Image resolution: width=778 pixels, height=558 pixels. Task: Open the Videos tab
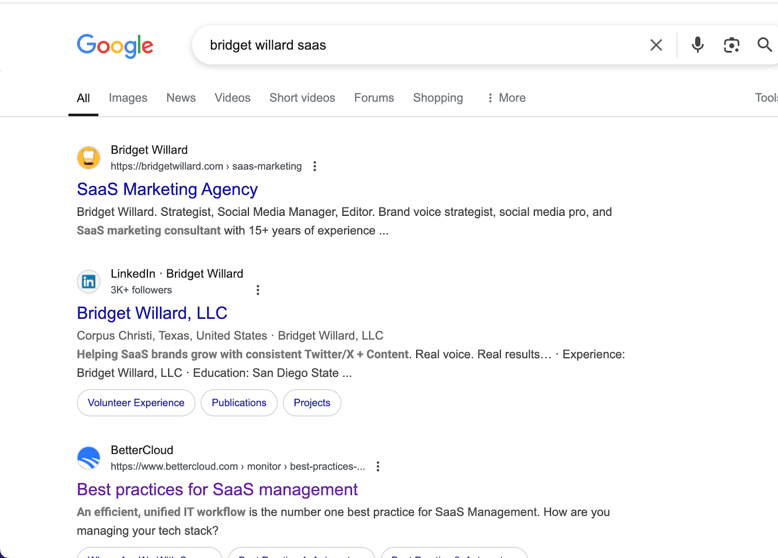click(232, 98)
